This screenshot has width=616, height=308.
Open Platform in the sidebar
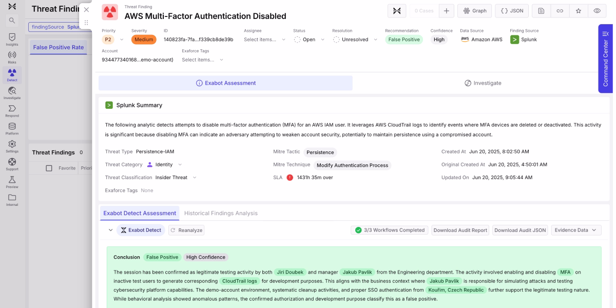click(x=12, y=128)
